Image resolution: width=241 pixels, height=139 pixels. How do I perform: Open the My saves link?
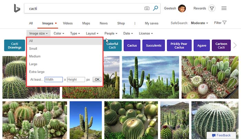click(x=151, y=23)
